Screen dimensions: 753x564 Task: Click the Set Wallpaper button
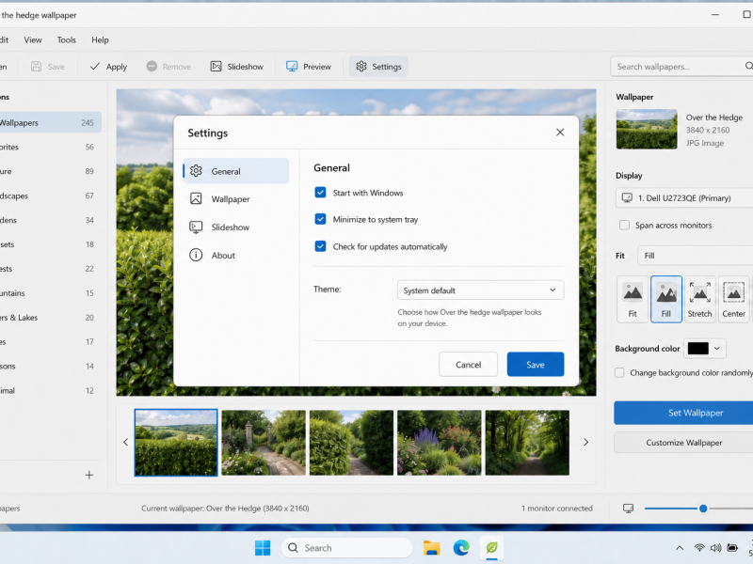pyautogui.click(x=683, y=413)
